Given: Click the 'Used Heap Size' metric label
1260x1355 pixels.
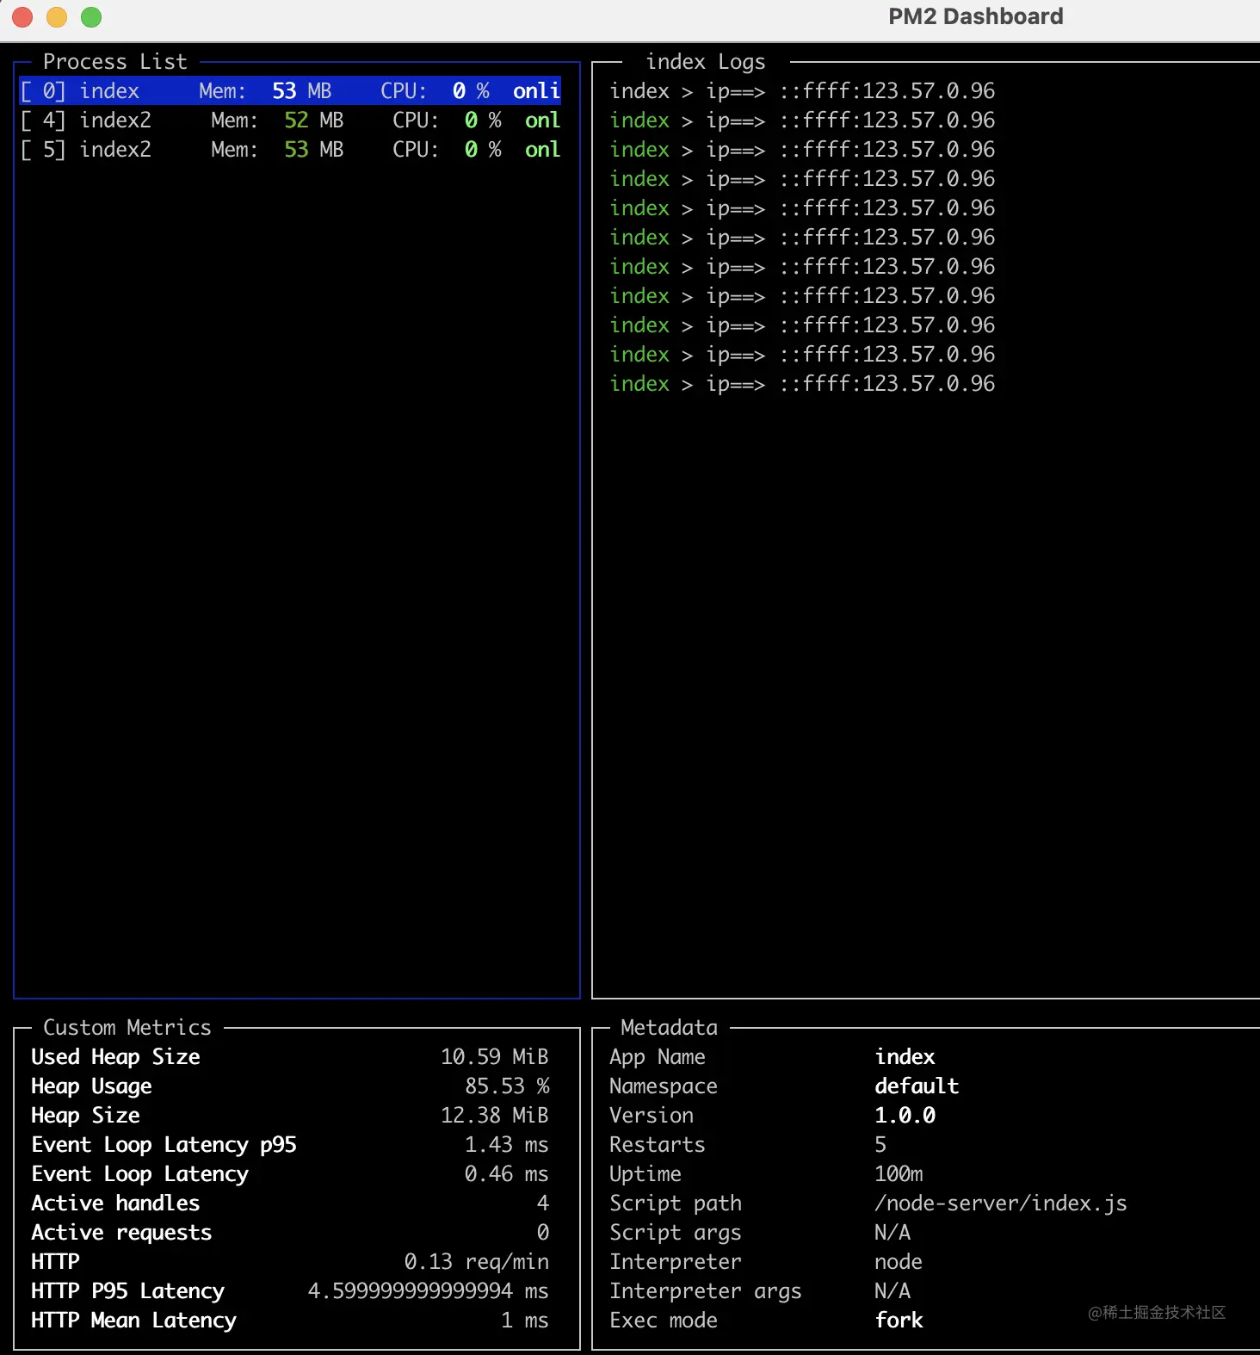Looking at the screenshot, I should (116, 1057).
